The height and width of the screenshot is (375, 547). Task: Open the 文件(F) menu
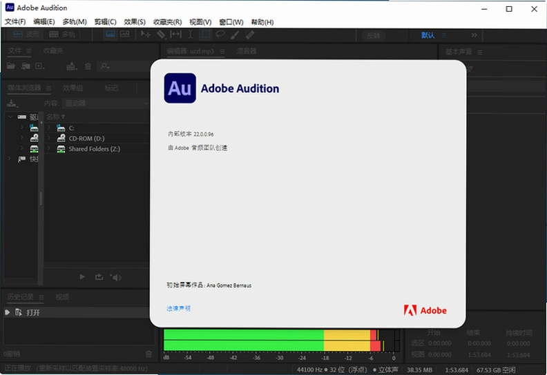pos(15,22)
